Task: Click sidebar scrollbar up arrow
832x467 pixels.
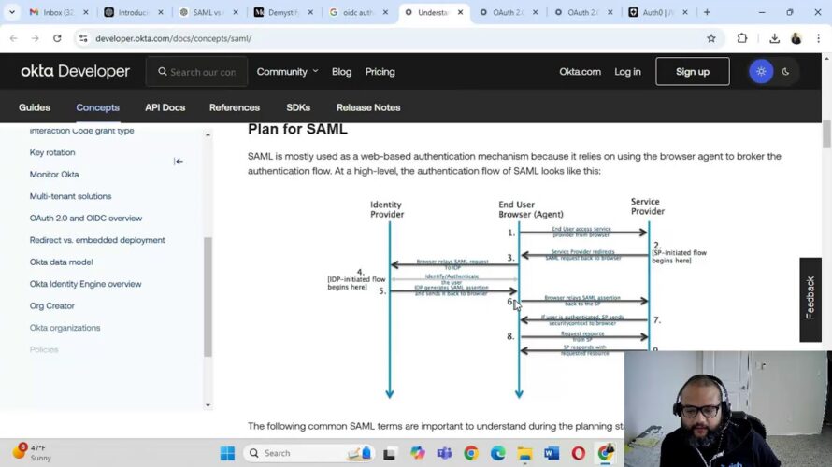Action: [x=208, y=134]
